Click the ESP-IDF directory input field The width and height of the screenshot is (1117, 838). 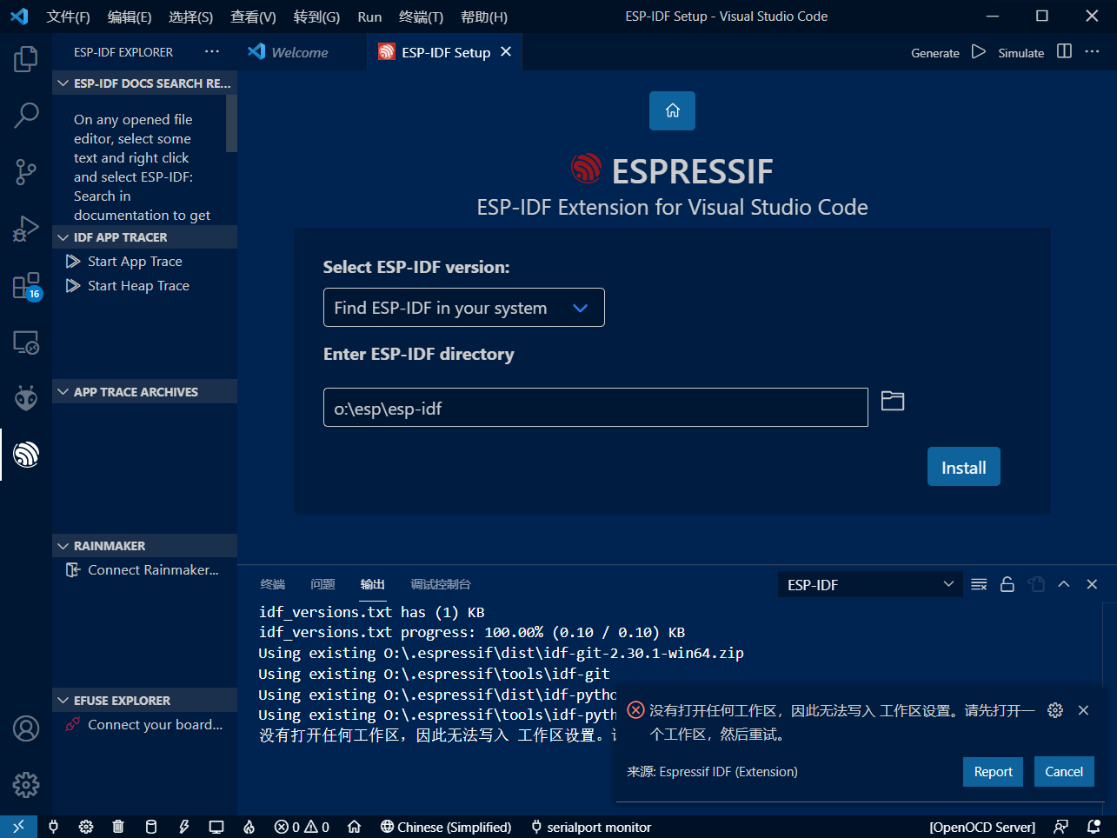pos(595,408)
